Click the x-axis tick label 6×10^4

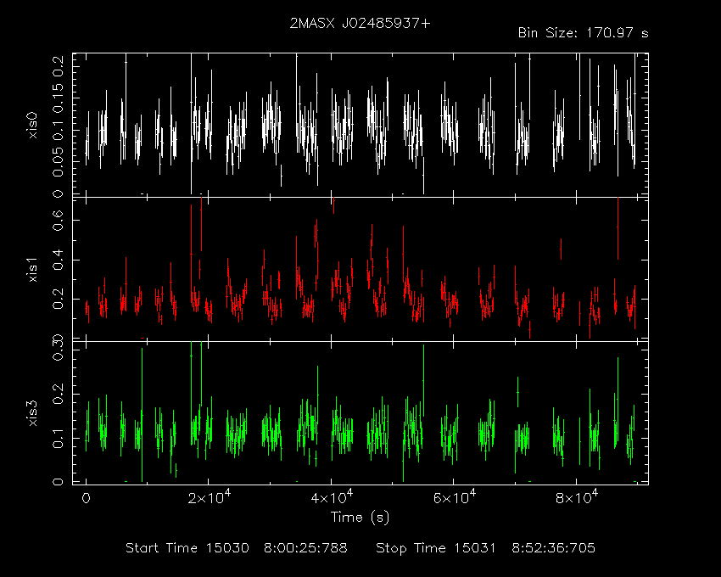(455, 497)
